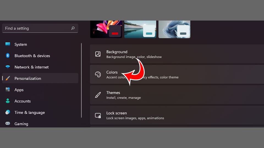Viewport: 264px width, 148px height.
Task: Click the Personalization paintbrush icon
Action: [x=8, y=78]
